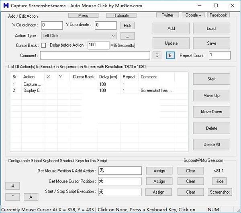
Task: Click the NUM status bar indicator
Action: click(213, 210)
